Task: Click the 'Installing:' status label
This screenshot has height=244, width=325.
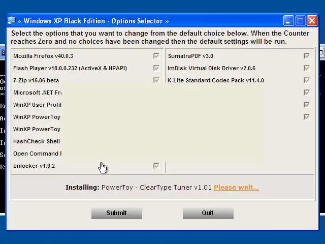Action: pos(82,188)
